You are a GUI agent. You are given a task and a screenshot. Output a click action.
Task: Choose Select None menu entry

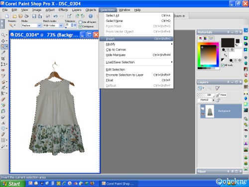[x=136, y=21]
